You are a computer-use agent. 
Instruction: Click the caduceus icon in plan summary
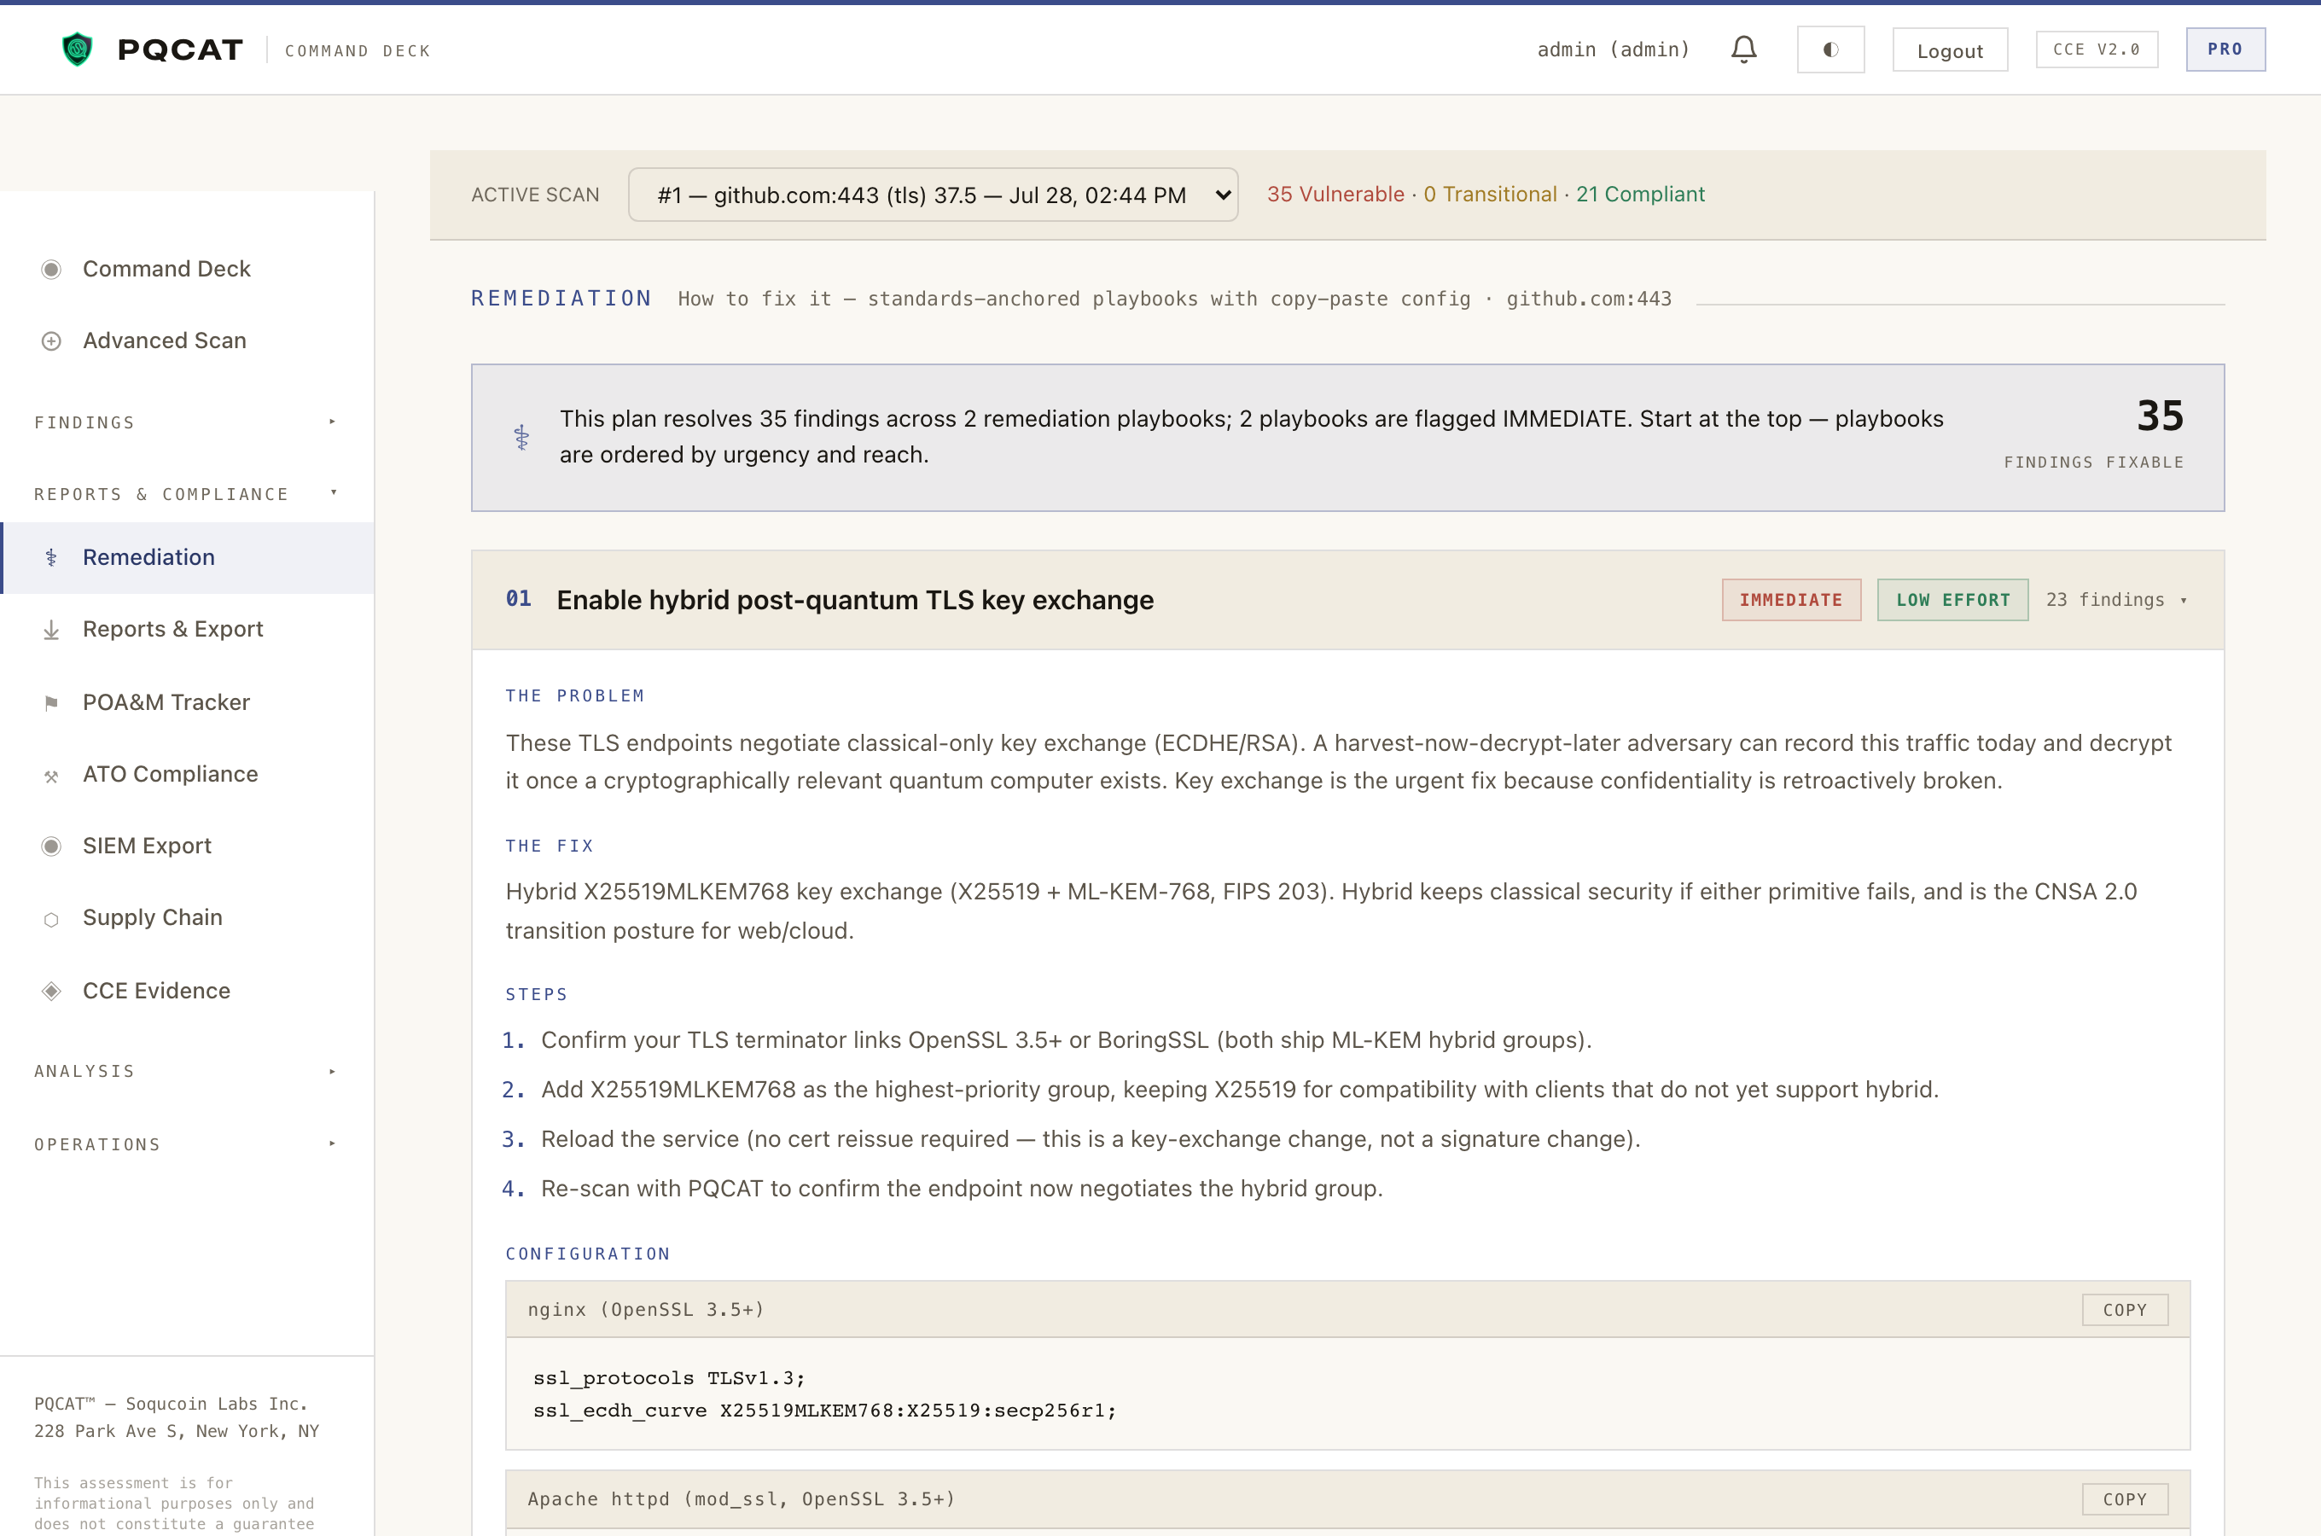(x=522, y=437)
